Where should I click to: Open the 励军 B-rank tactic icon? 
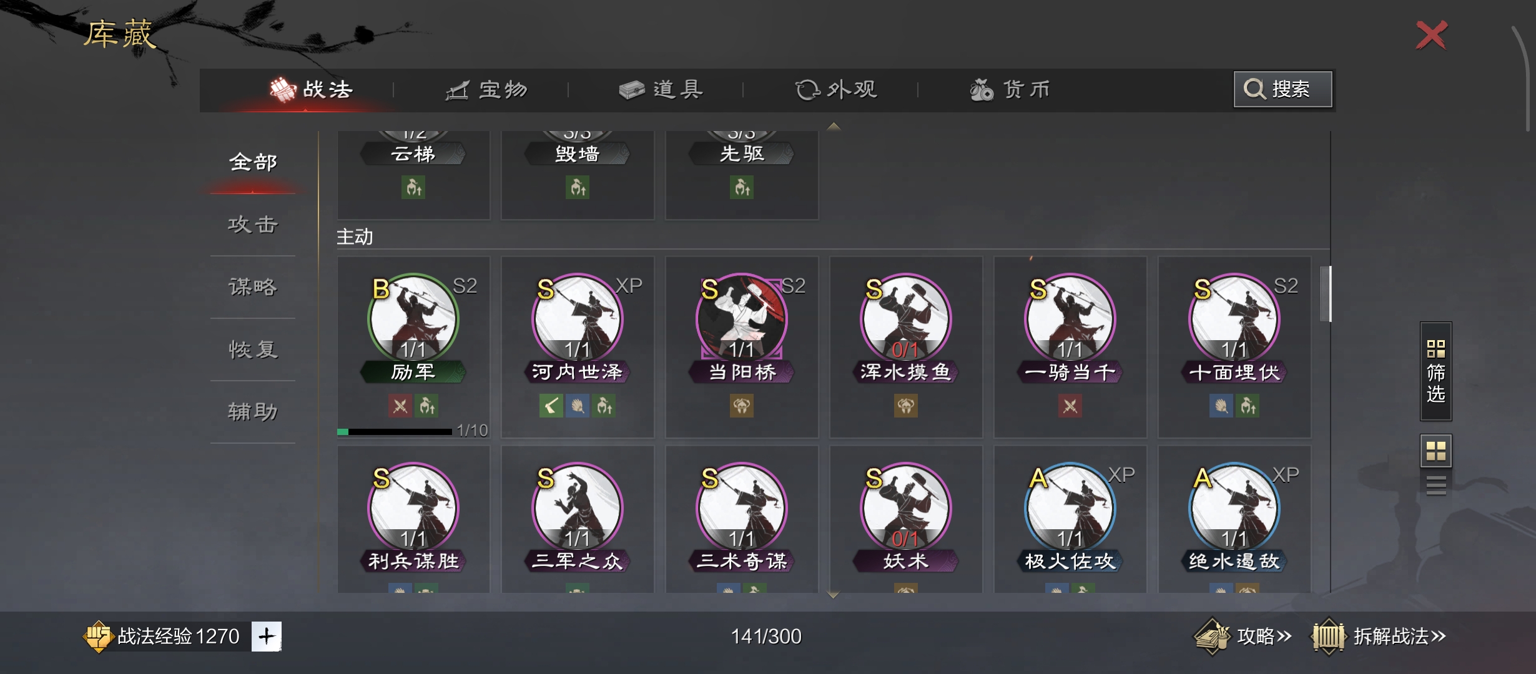point(413,319)
